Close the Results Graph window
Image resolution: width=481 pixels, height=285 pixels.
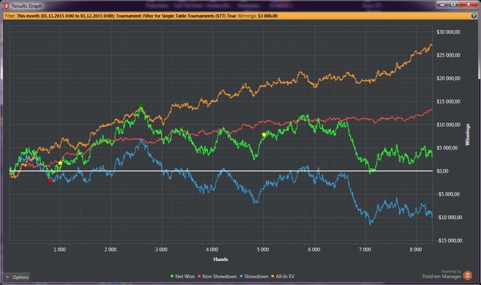pos(469,4)
